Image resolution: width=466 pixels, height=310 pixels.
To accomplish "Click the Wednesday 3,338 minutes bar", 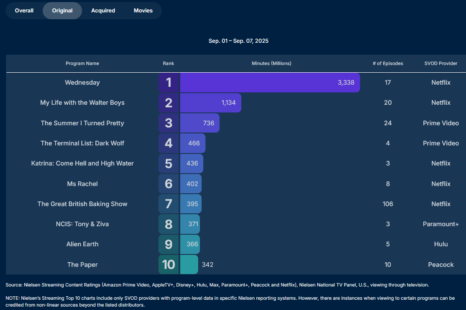I will (270, 83).
